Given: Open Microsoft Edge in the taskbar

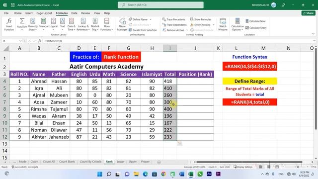Looking at the screenshot, I should click(x=145, y=174).
